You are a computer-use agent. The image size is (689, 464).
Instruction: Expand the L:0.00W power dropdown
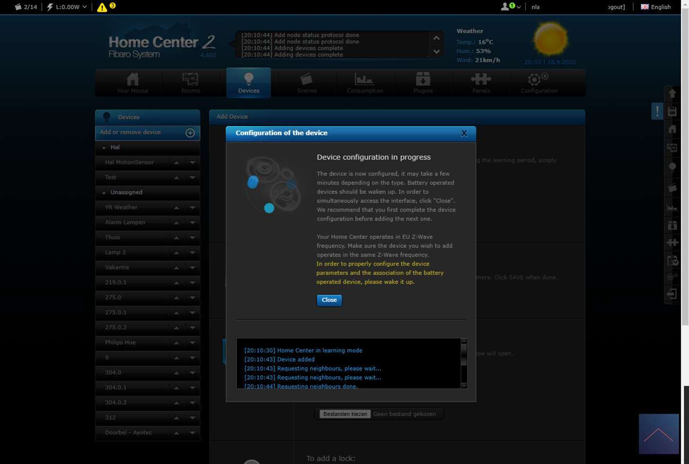click(67, 7)
